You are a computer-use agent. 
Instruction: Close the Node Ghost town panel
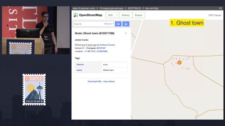[126, 33]
